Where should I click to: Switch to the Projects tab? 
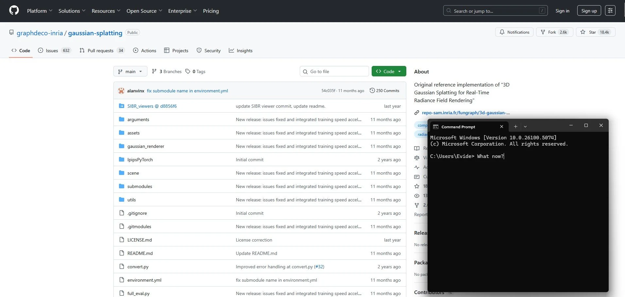click(x=176, y=51)
